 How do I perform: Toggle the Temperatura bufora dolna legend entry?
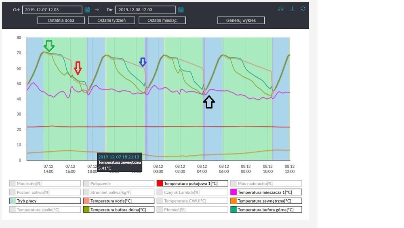coord(119,209)
